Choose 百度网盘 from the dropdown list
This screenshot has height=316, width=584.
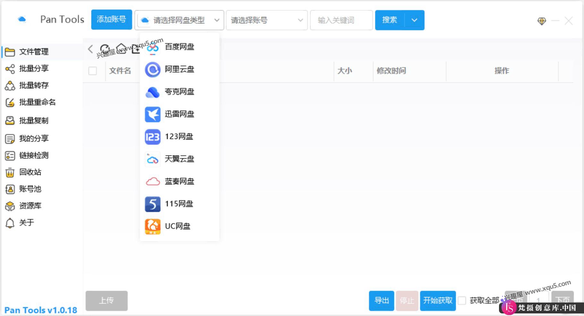click(180, 47)
